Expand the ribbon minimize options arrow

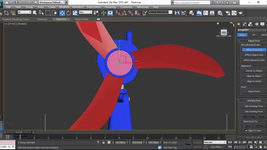101,19
